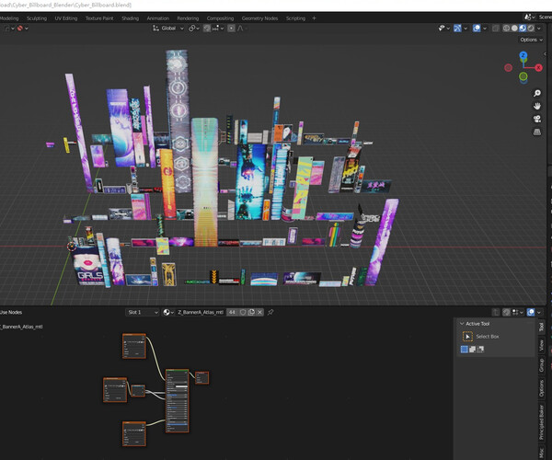Toggle camera view with the camera icon
The height and width of the screenshot is (460, 552).
click(537, 119)
